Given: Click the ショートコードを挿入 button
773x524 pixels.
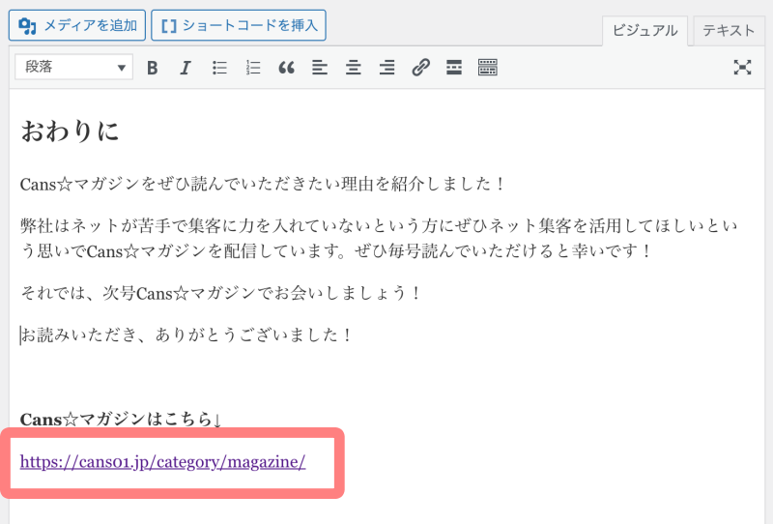Looking at the screenshot, I should [239, 25].
